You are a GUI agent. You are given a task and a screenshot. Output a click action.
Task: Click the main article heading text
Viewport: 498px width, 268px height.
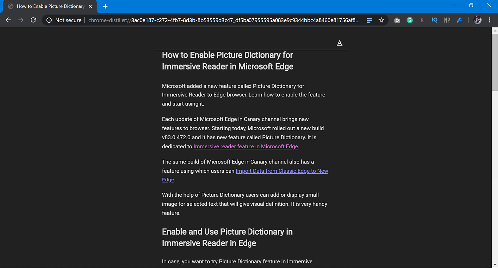(228, 61)
